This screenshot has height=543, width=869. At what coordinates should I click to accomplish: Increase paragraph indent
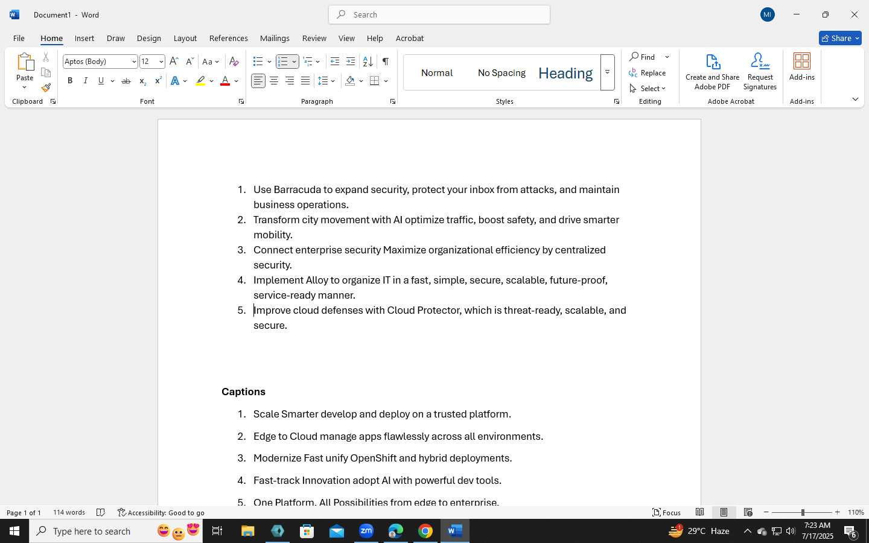351,62
